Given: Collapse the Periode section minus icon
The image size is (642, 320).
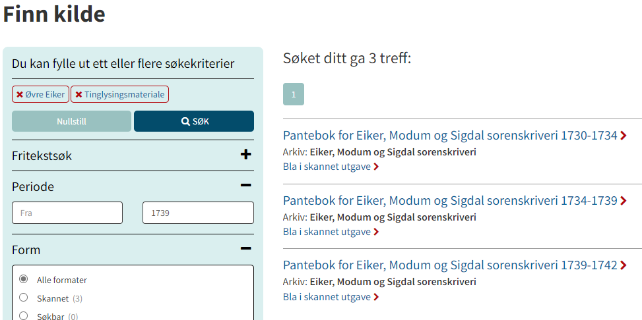Looking at the screenshot, I should click(x=245, y=186).
